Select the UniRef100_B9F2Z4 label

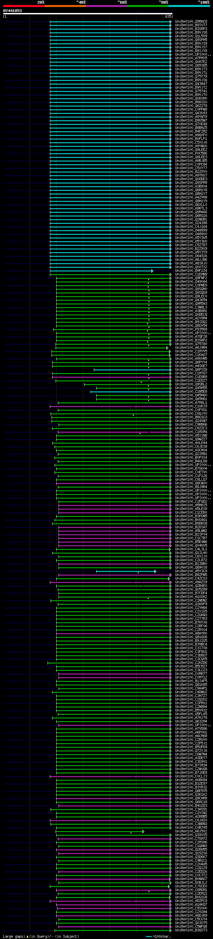coord(191,270)
